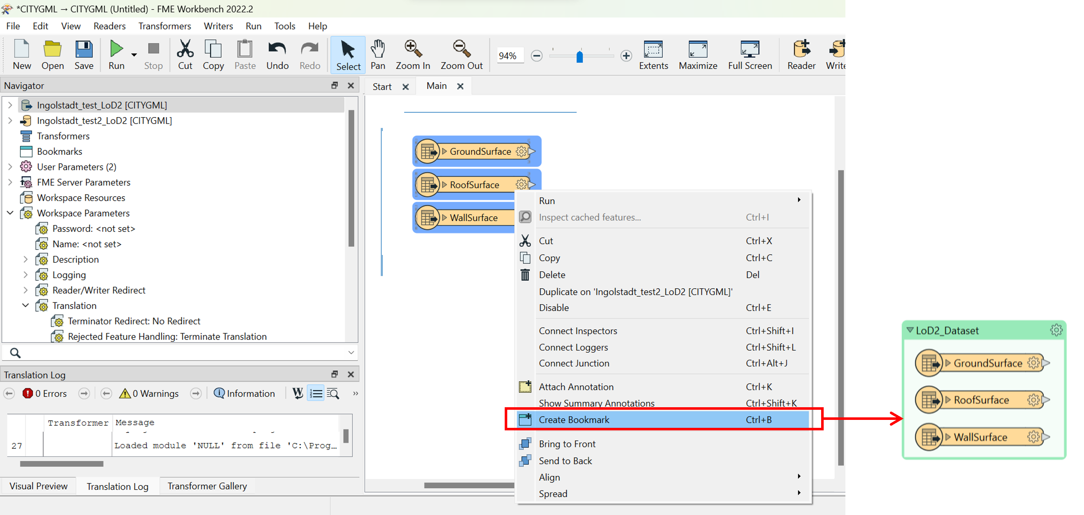
Task: Collapse the Workspace Parameters node
Action: point(10,213)
